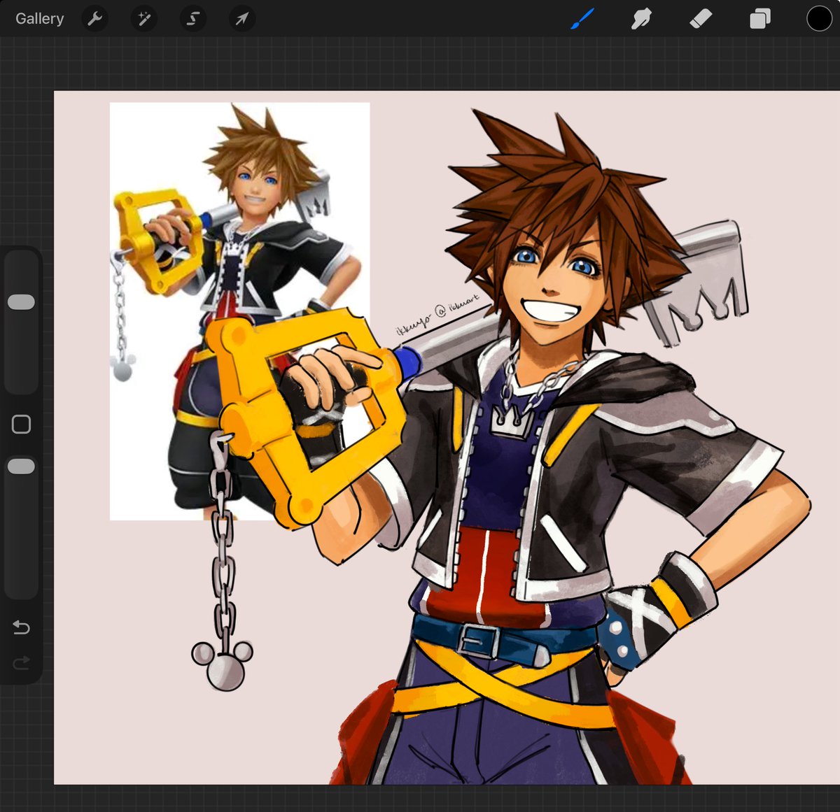Open the sidebar Modify button
Image resolution: width=840 pixels, height=812 pixels.
pos(21,424)
